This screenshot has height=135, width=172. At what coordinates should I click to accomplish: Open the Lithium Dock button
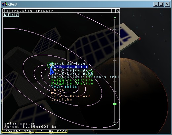(51, 131)
